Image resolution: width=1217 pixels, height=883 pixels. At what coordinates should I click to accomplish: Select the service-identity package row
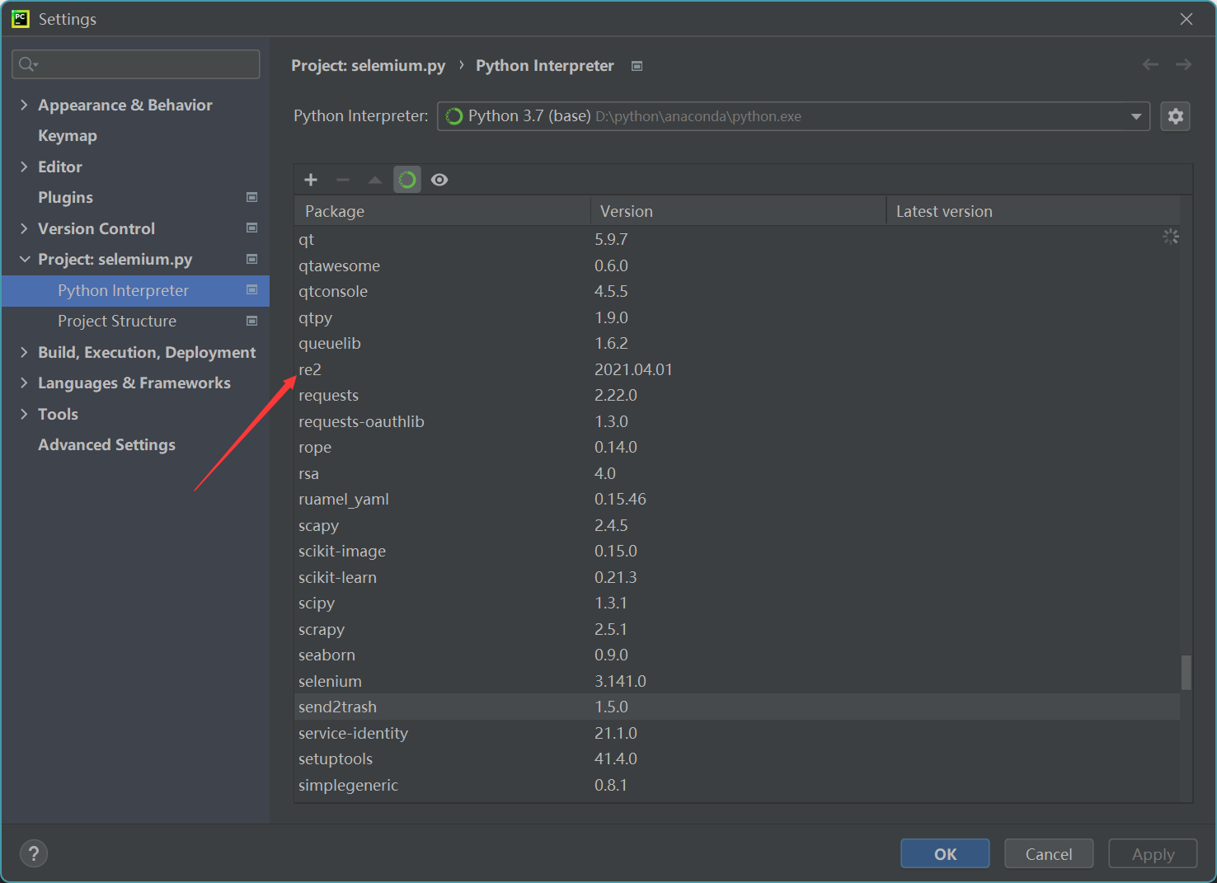click(x=737, y=733)
